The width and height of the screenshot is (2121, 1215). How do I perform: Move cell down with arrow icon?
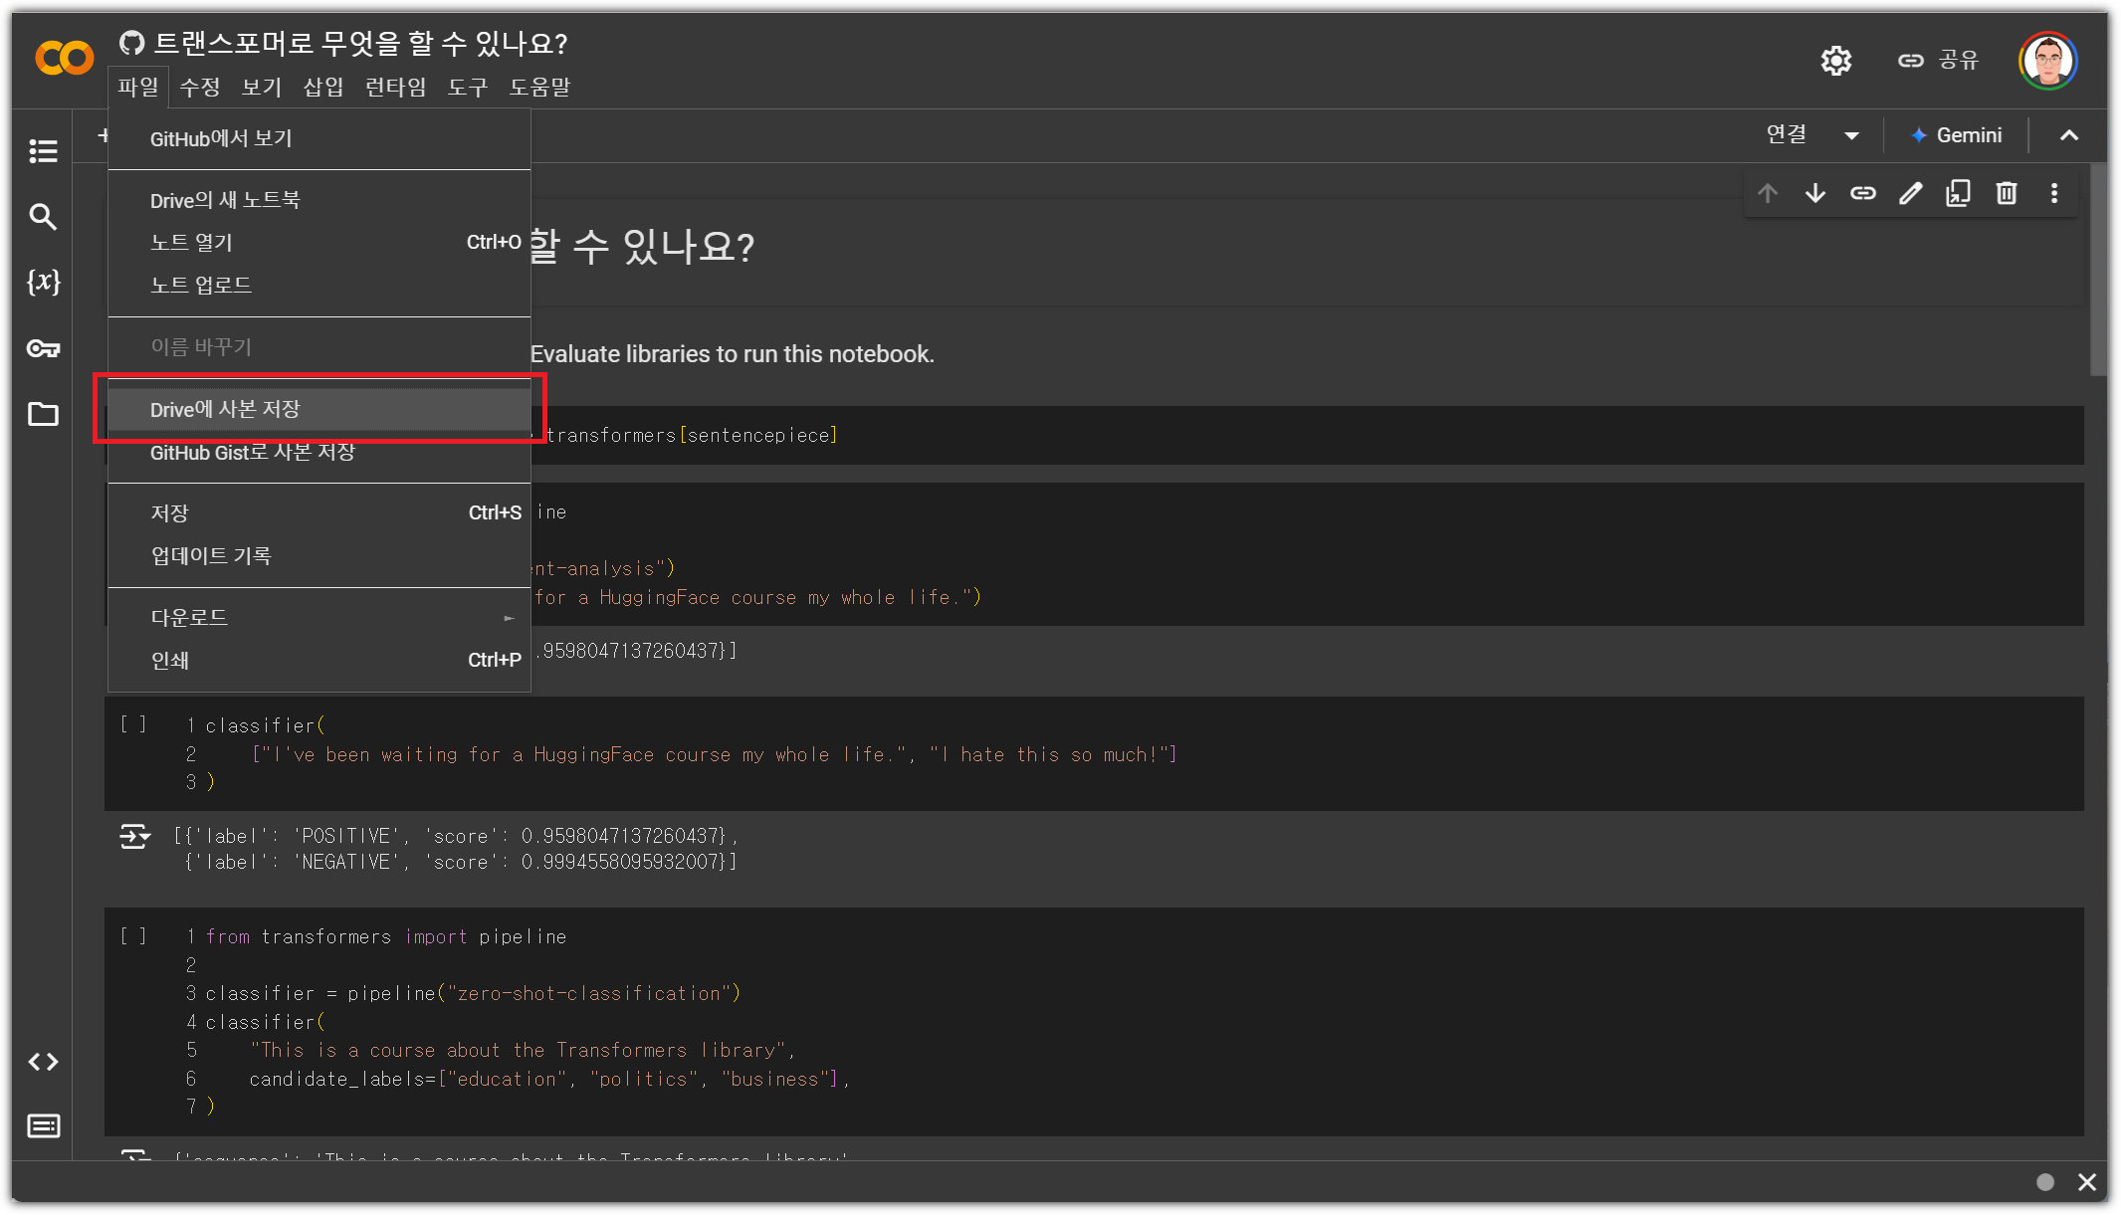[1814, 193]
